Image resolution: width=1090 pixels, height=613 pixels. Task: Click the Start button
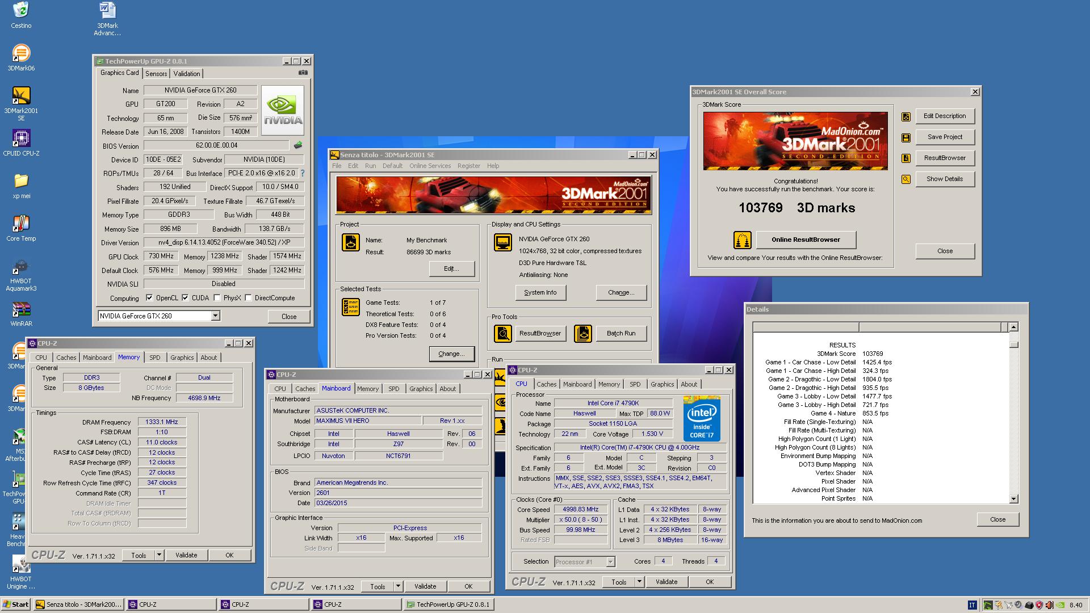coord(16,604)
